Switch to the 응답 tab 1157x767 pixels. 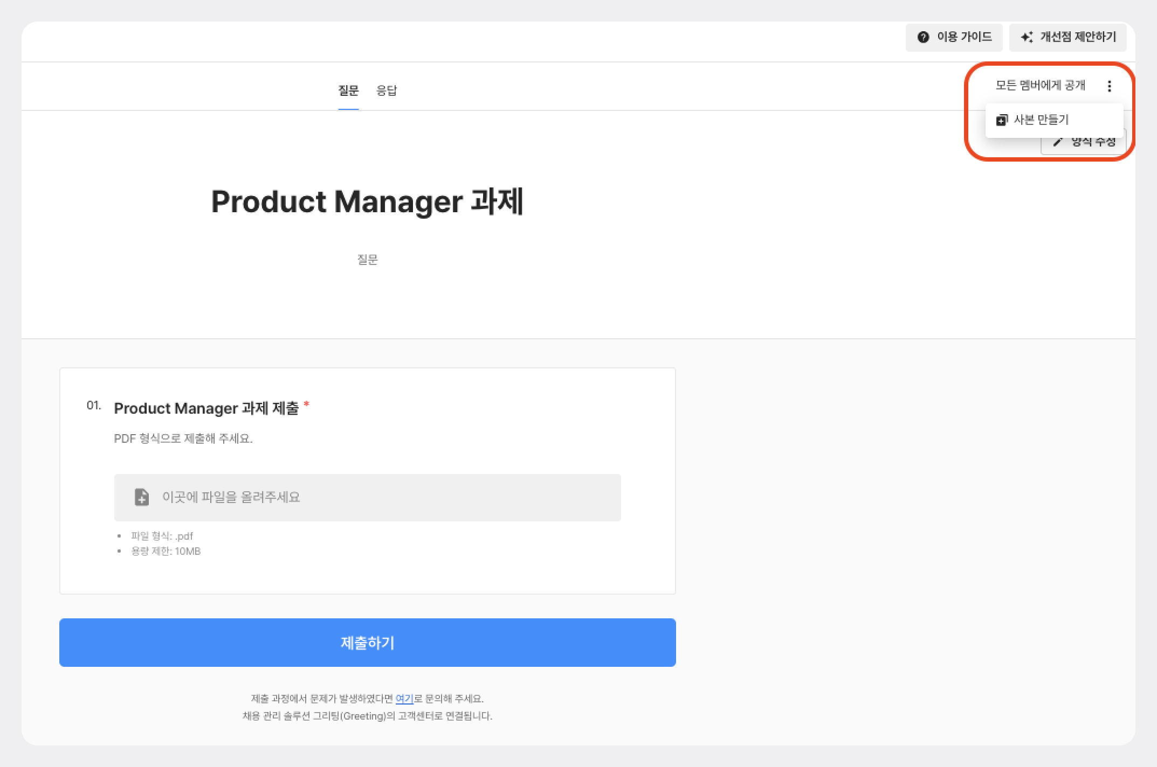coord(386,90)
